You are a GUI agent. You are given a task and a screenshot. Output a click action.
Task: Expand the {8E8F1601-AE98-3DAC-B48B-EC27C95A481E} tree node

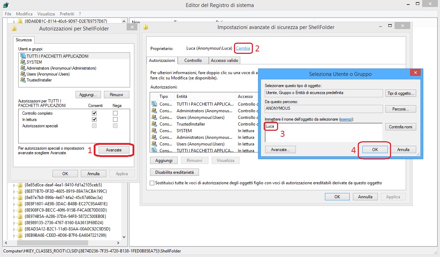14,204
